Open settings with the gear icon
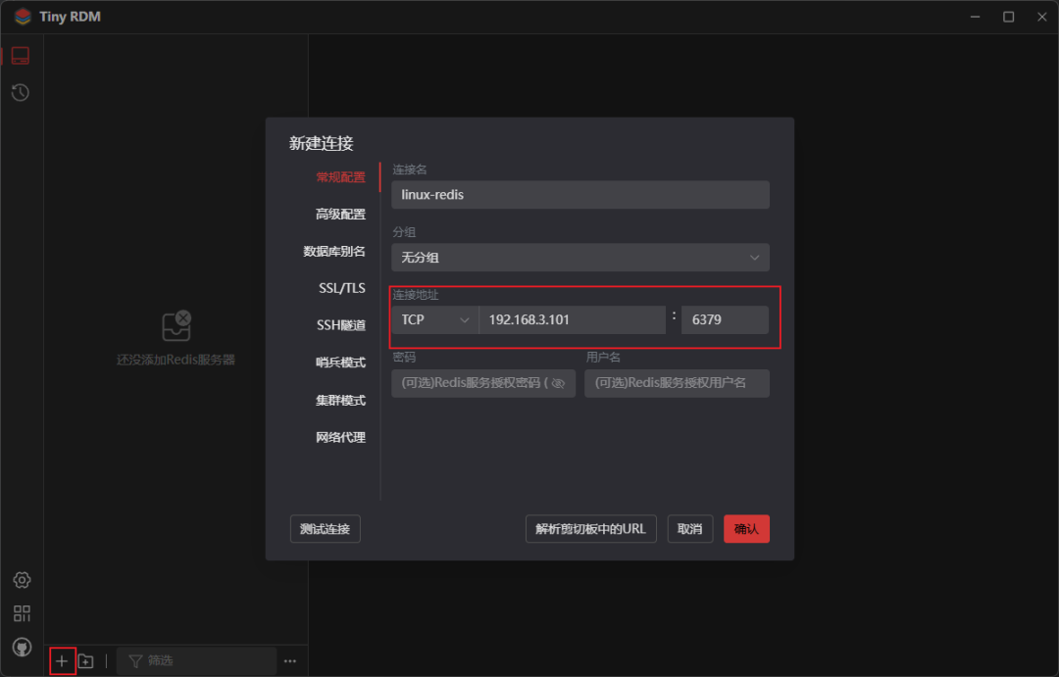 pos(21,580)
